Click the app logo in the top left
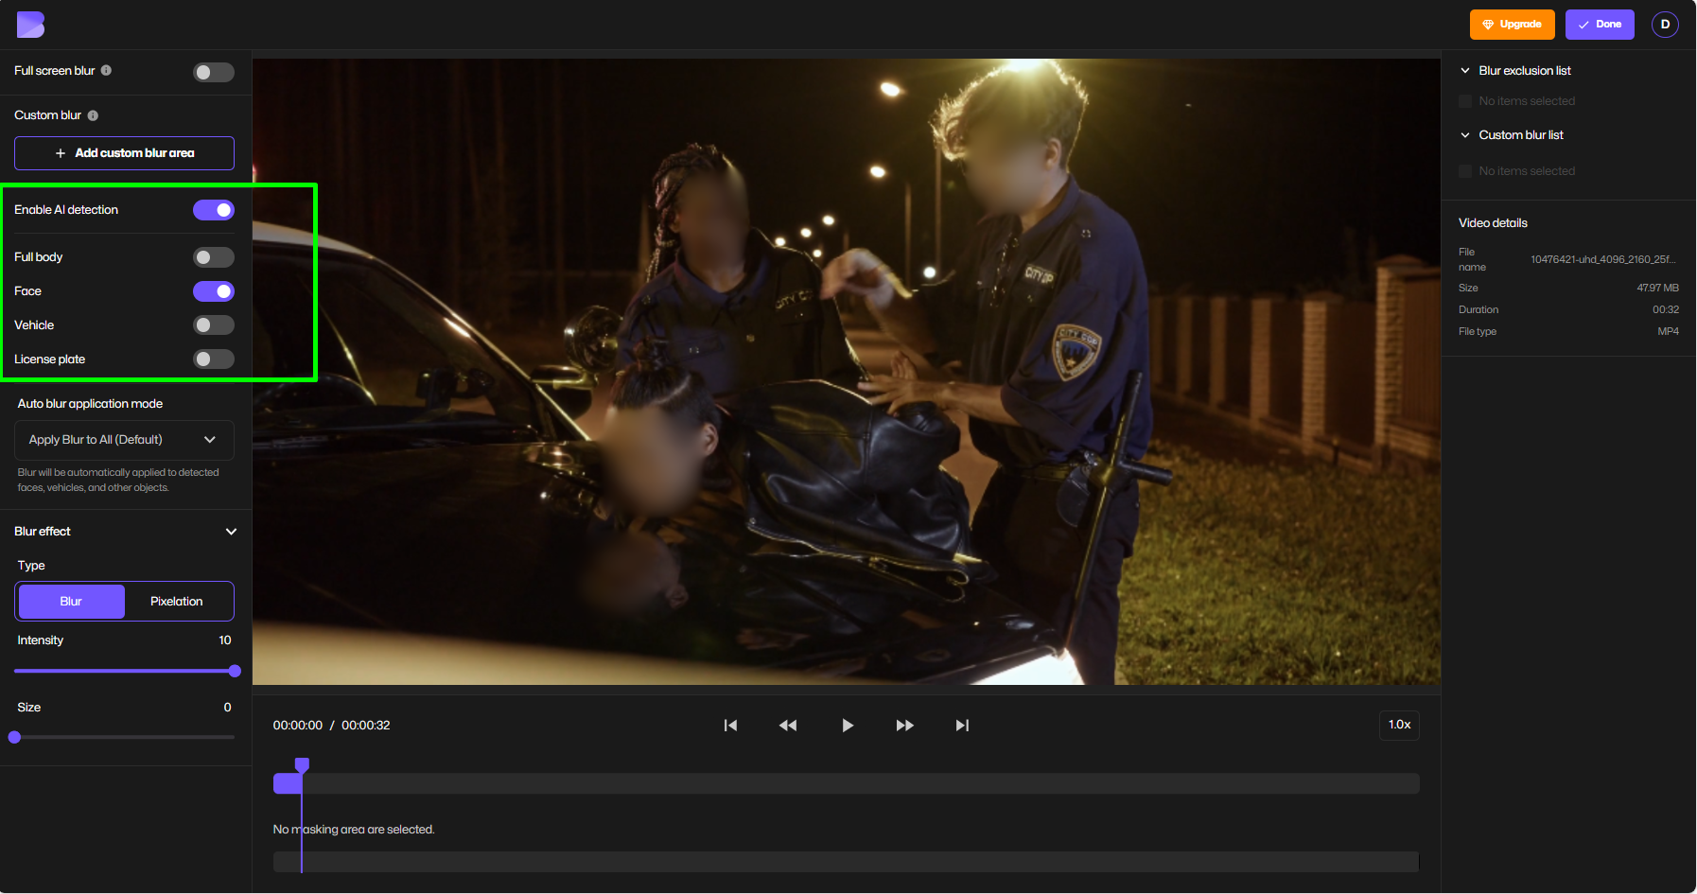Image resolution: width=1697 pixels, height=894 pixels. point(30,25)
